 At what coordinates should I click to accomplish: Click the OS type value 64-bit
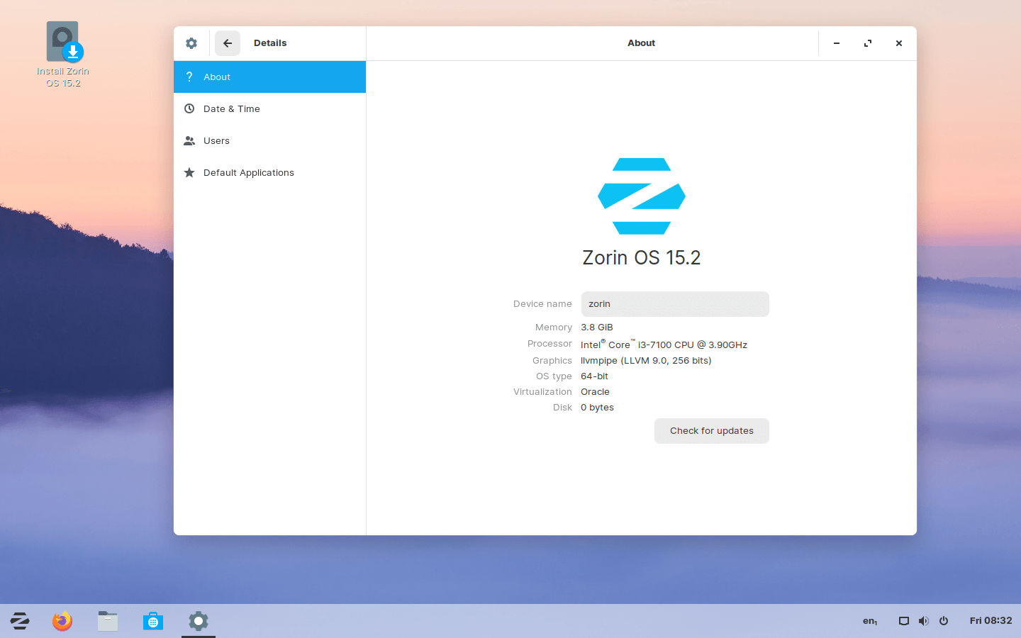coord(594,376)
